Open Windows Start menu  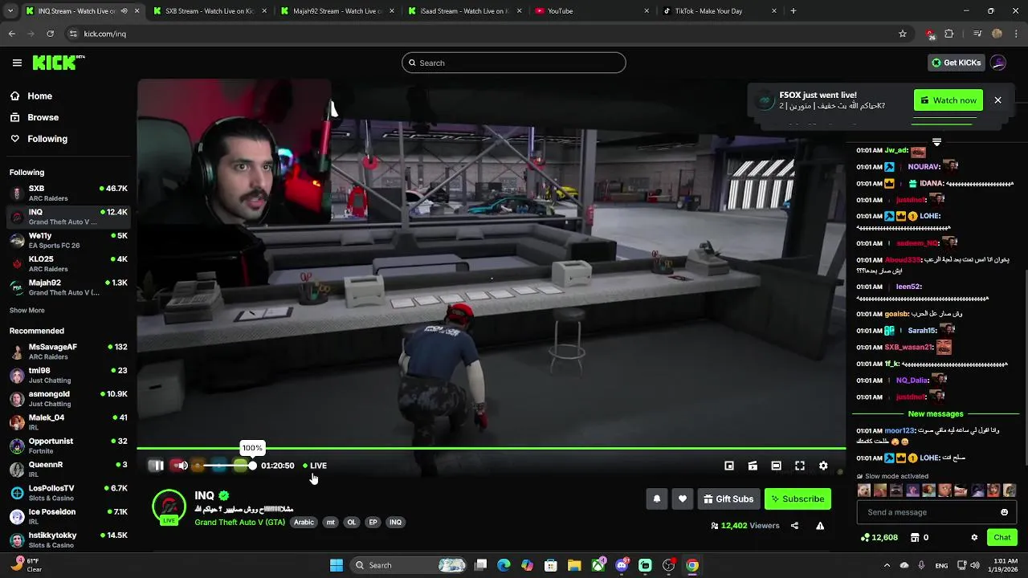(337, 565)
